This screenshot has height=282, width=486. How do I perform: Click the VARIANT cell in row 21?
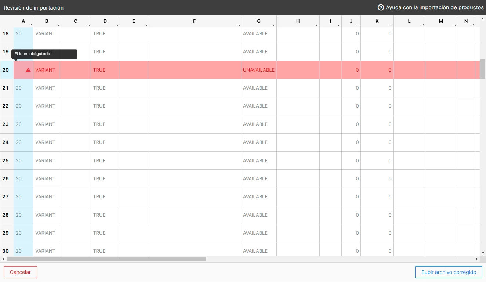[x=47, y=88]
